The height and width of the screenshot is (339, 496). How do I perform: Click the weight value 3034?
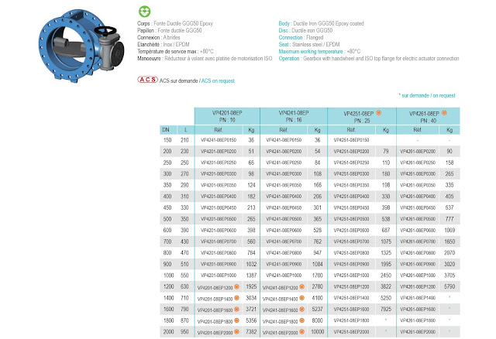pyautogui.click(x=251, y=298)
